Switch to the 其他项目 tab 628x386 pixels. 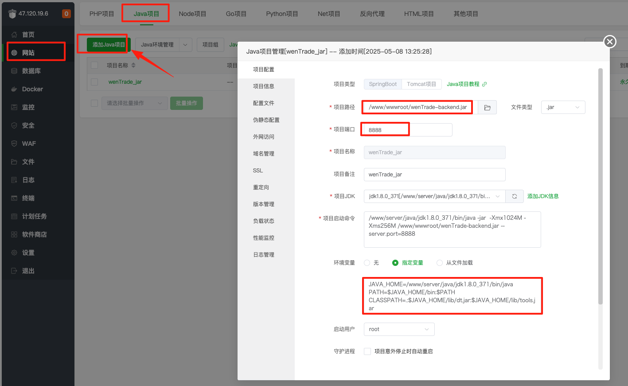[466, 14]
